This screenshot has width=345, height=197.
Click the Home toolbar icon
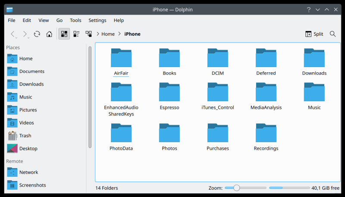(49, 34)
